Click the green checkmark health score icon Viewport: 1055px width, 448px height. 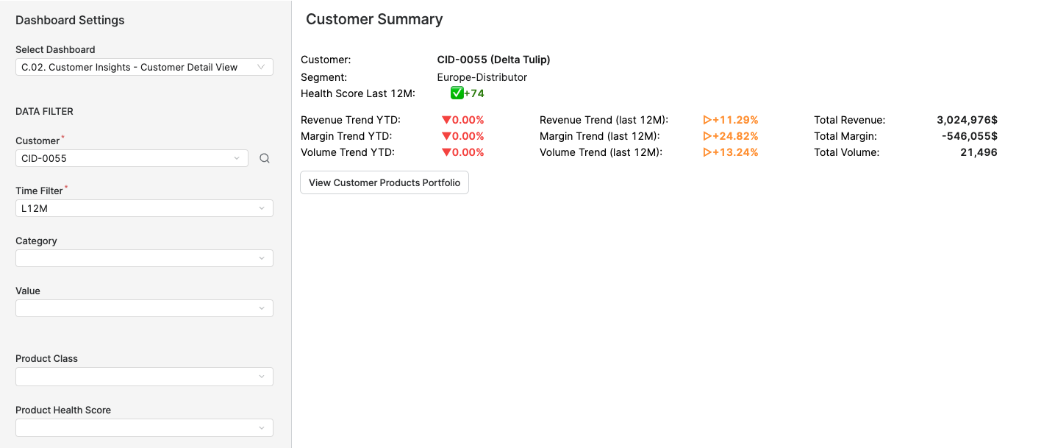457,93
